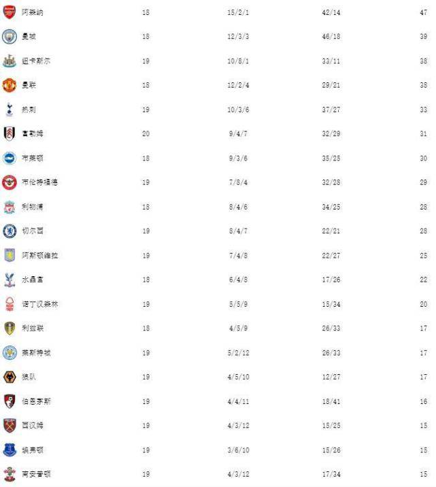Click the Arsenal club crest

tap(10, 12)
